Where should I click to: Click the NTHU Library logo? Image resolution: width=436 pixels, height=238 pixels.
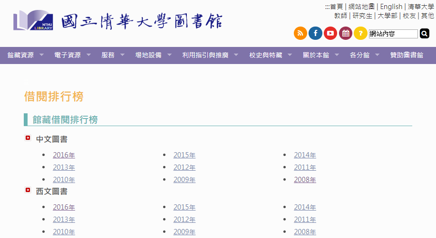(x=33, y=20)
